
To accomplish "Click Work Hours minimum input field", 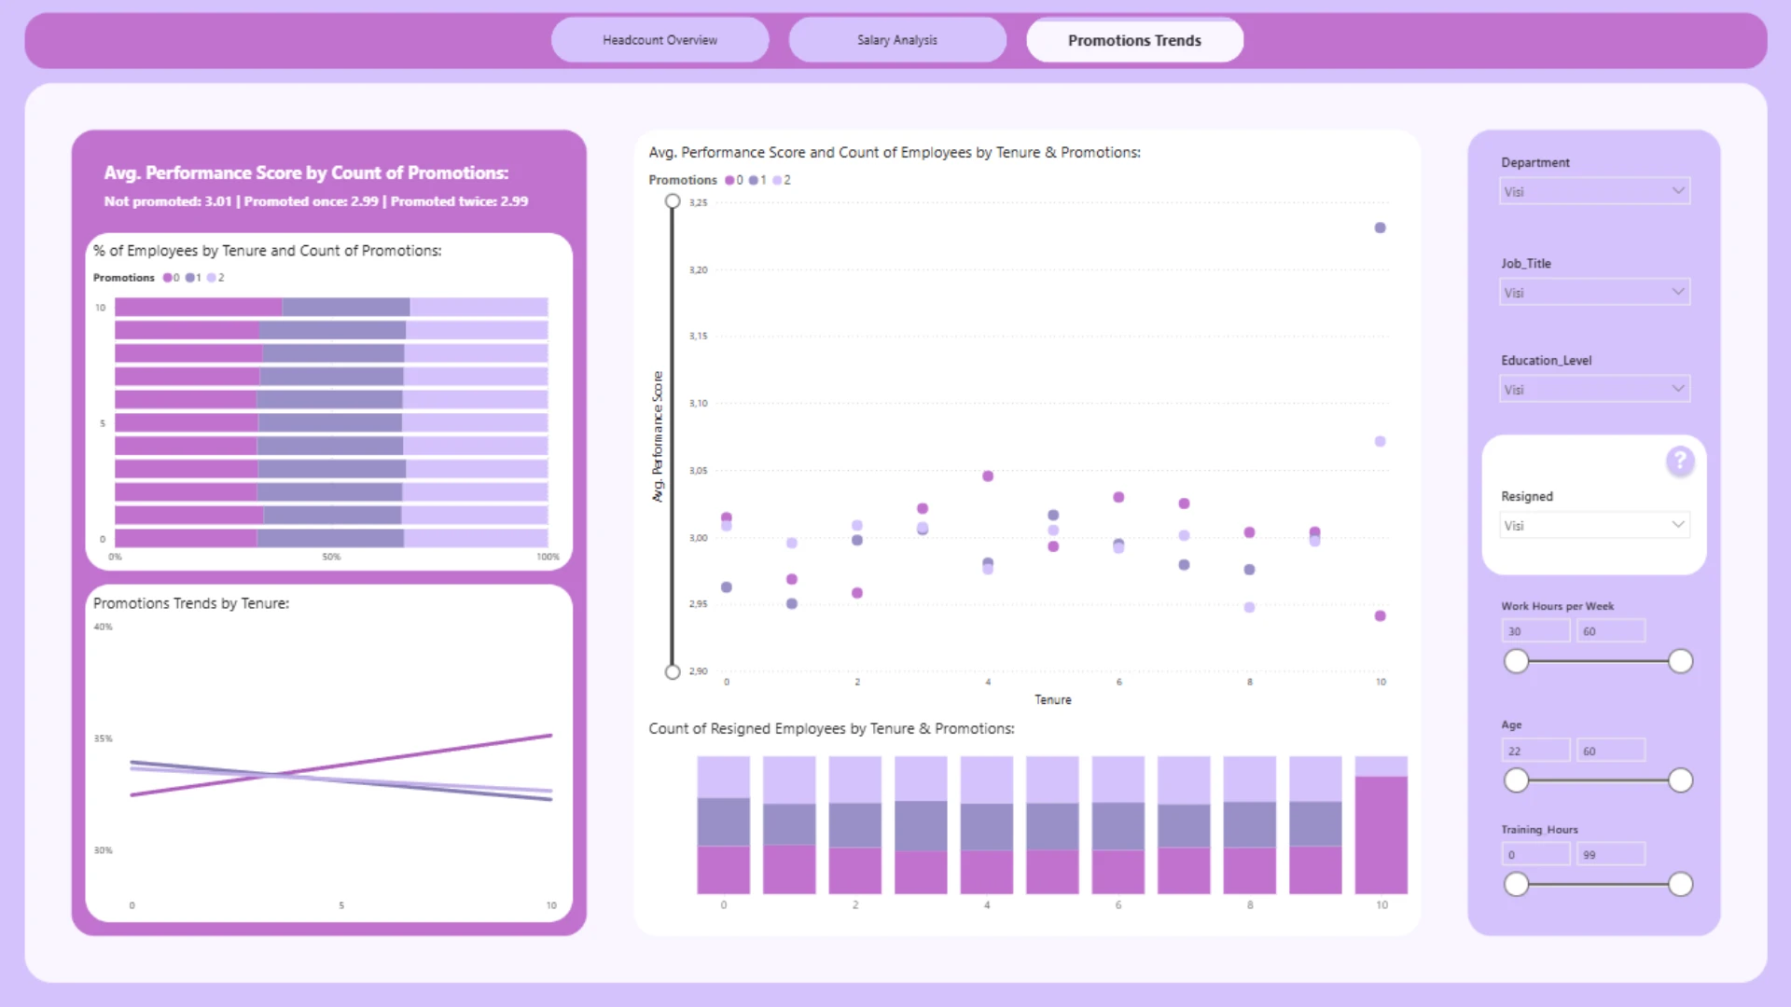I will tap(1535, 631).
